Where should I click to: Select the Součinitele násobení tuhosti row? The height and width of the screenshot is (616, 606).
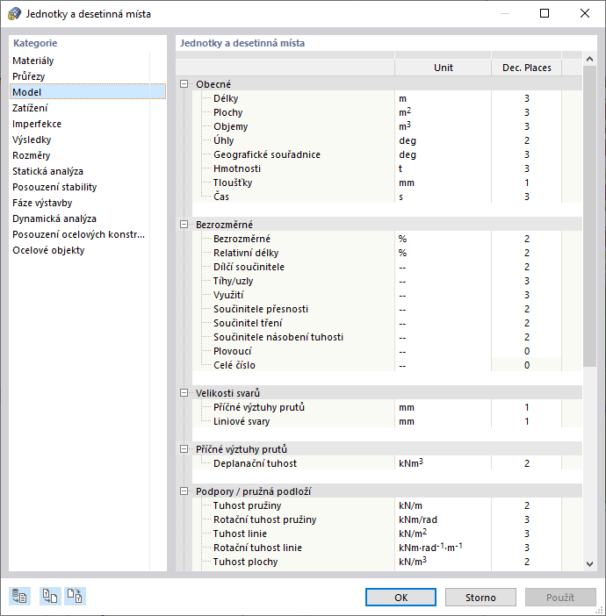pos(387,337)
